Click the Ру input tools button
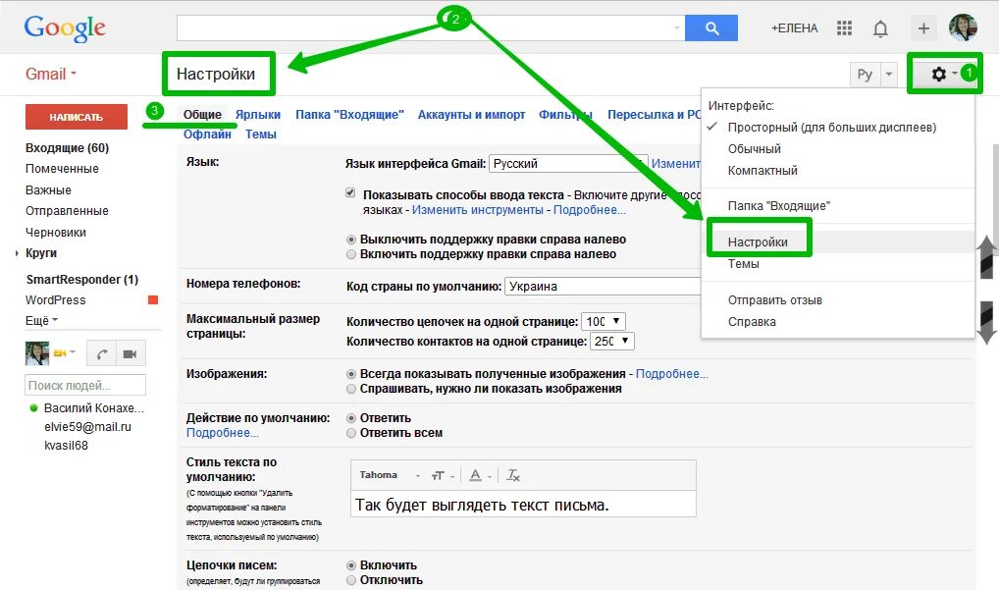The image size is (999, 590). point(865,75)
